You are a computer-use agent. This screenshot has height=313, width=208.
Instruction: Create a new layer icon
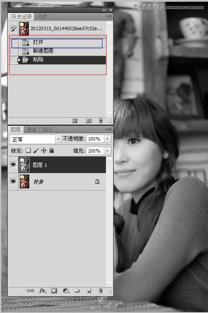[89, 291]
